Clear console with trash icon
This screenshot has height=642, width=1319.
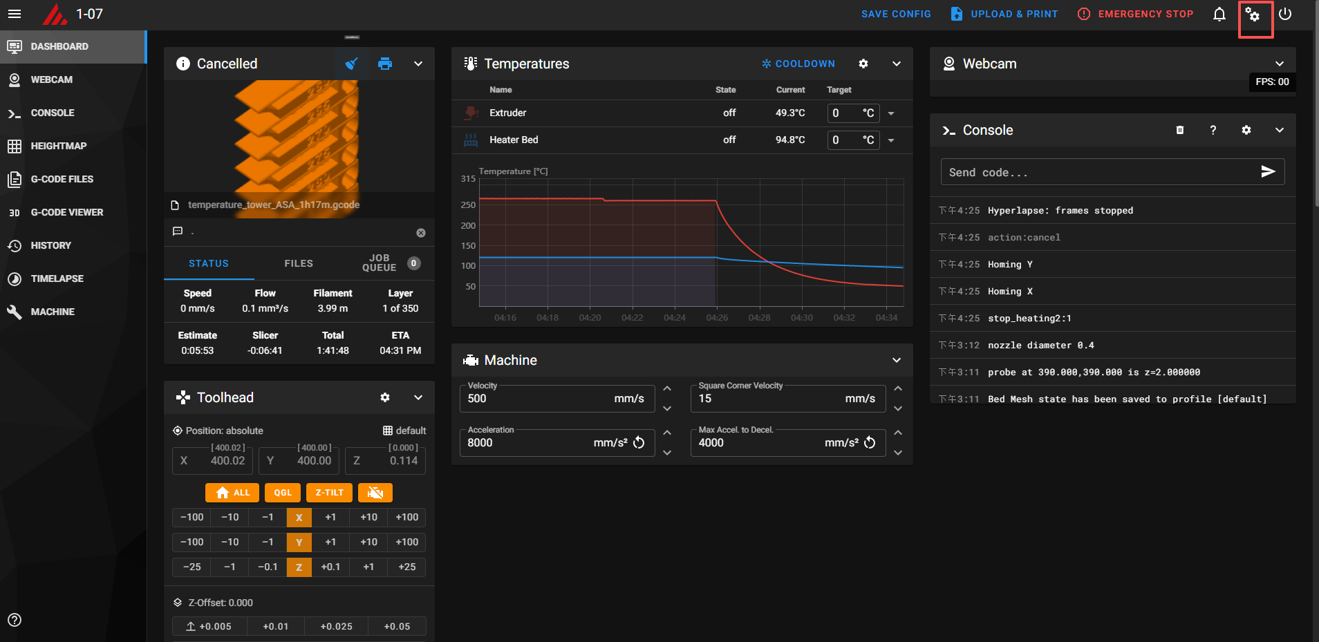point(1179,130)
